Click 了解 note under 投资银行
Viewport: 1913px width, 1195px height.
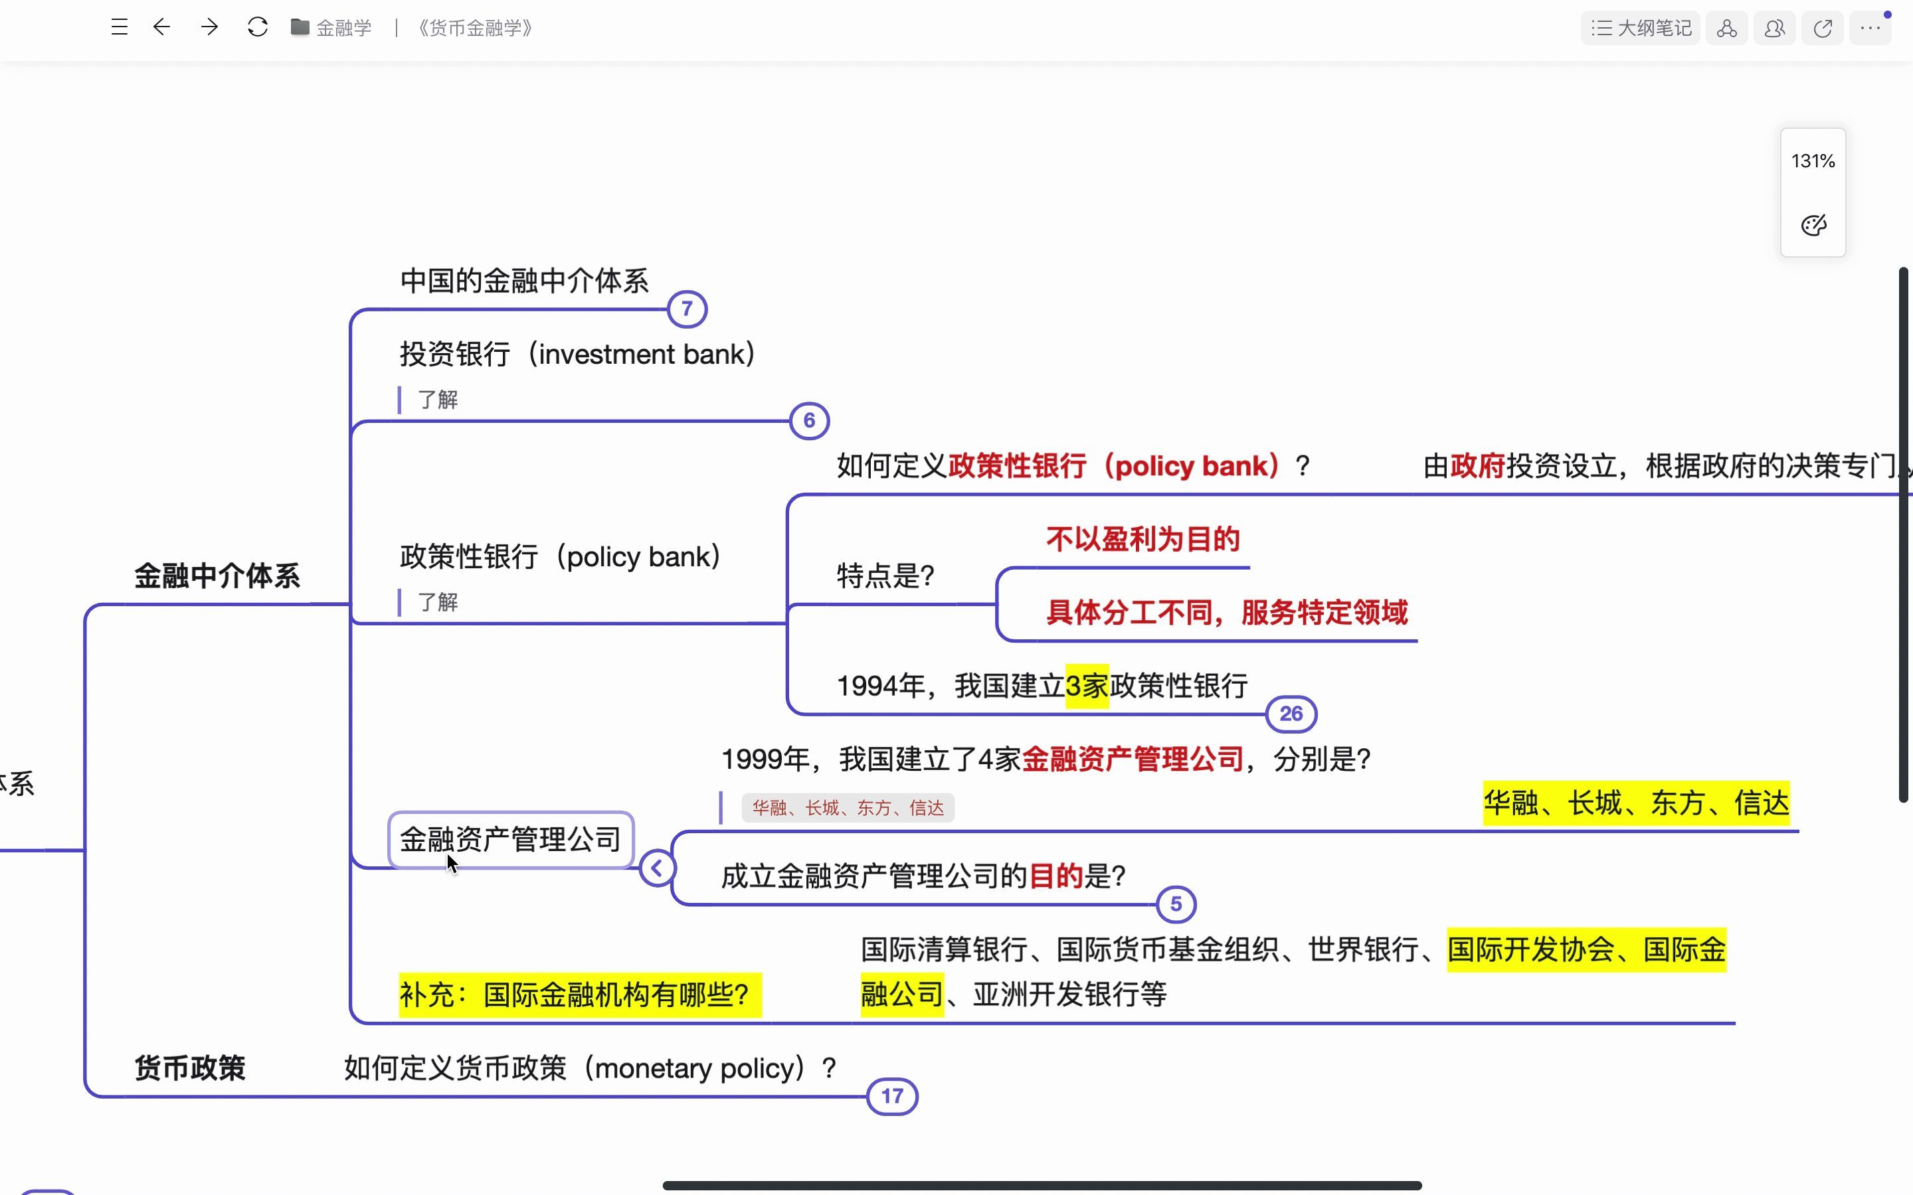(438, 400)
